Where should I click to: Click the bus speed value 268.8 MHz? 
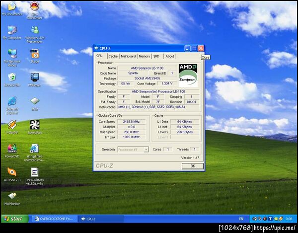click(x=131, y=132)
